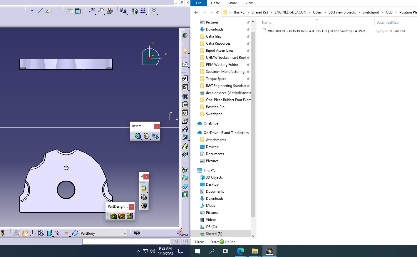Click the Fit/Scaling icon in top toolbar
The height and width of the screenshot is (257, 417).
pyautogui.click(x=154, y=11)
